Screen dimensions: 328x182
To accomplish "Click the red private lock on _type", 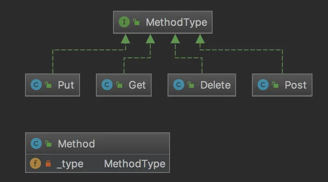I will (48, 163).
